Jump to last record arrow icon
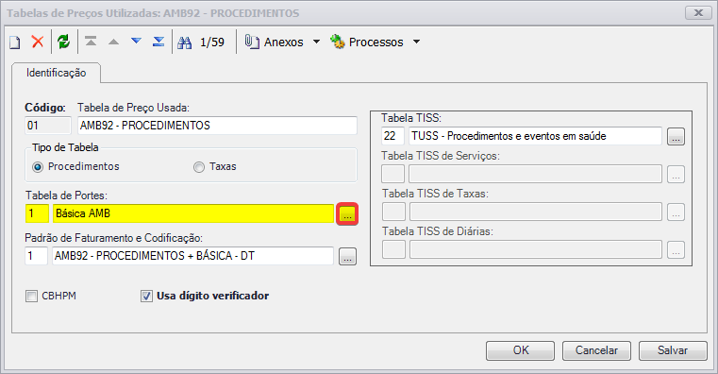 [x=159, y=42]
